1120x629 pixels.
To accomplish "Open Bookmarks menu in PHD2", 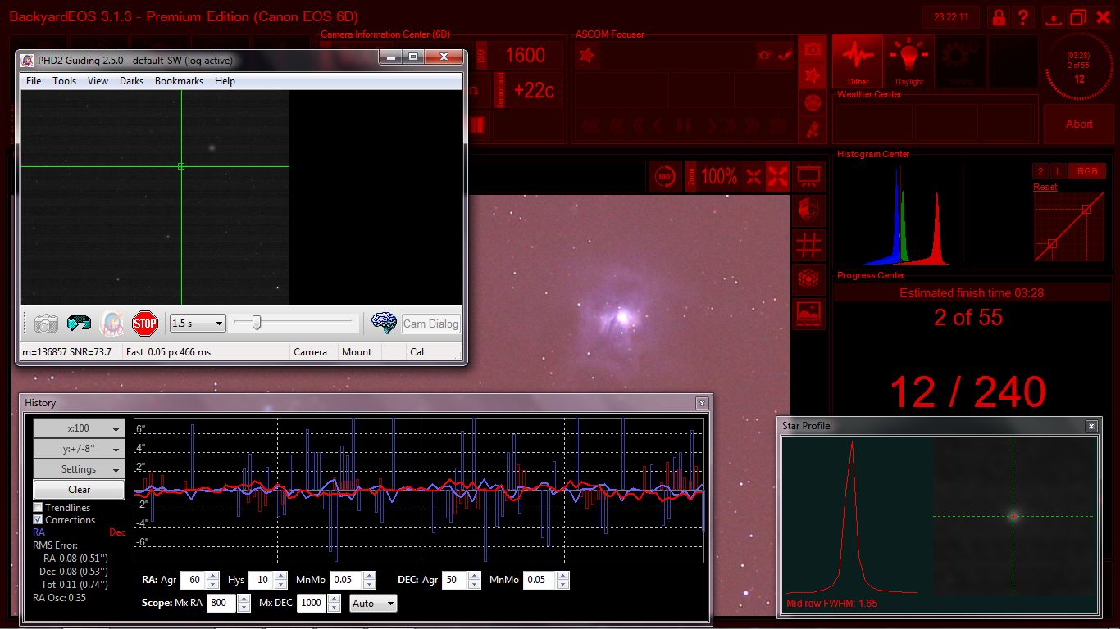I will [x=179, y=81].
